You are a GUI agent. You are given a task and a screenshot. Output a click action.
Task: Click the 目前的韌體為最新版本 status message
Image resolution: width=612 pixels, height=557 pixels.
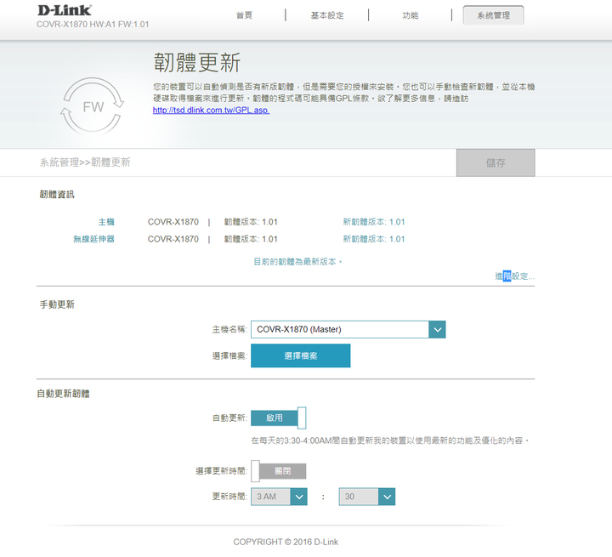point(297,262)
